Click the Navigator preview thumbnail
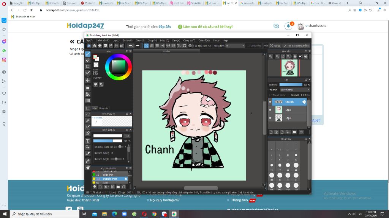Image resolution: width=389 pixels, height=218 pixels. (x=289, y=68)
